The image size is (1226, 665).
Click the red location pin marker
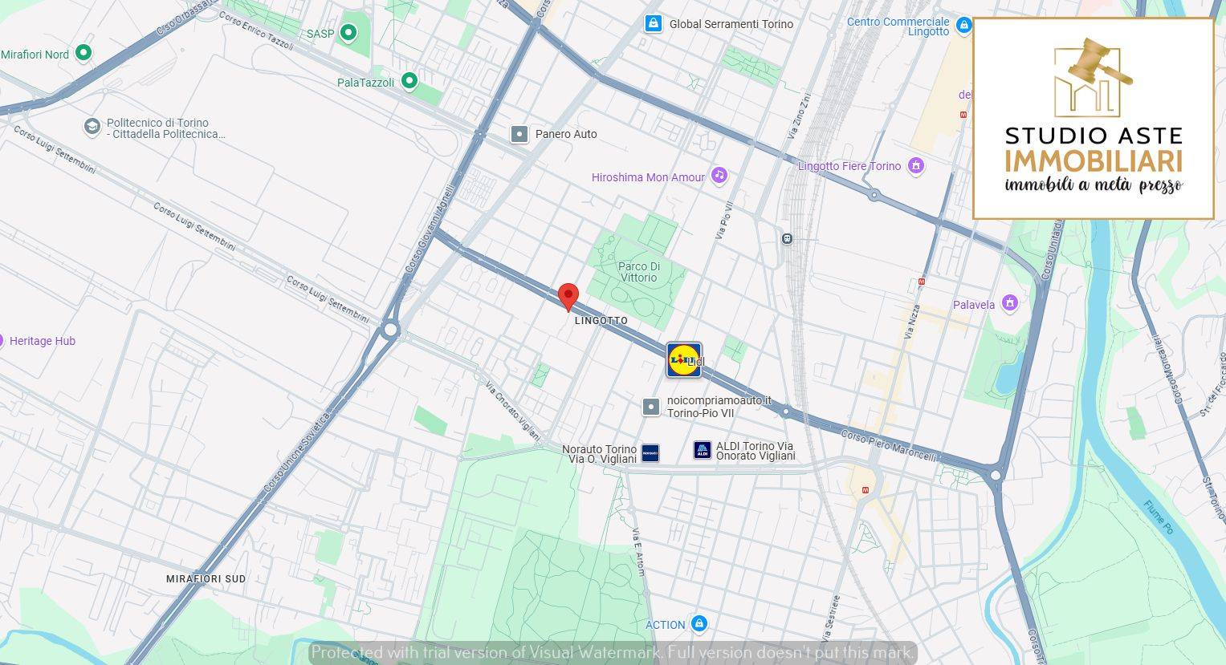tap(568, 296)
